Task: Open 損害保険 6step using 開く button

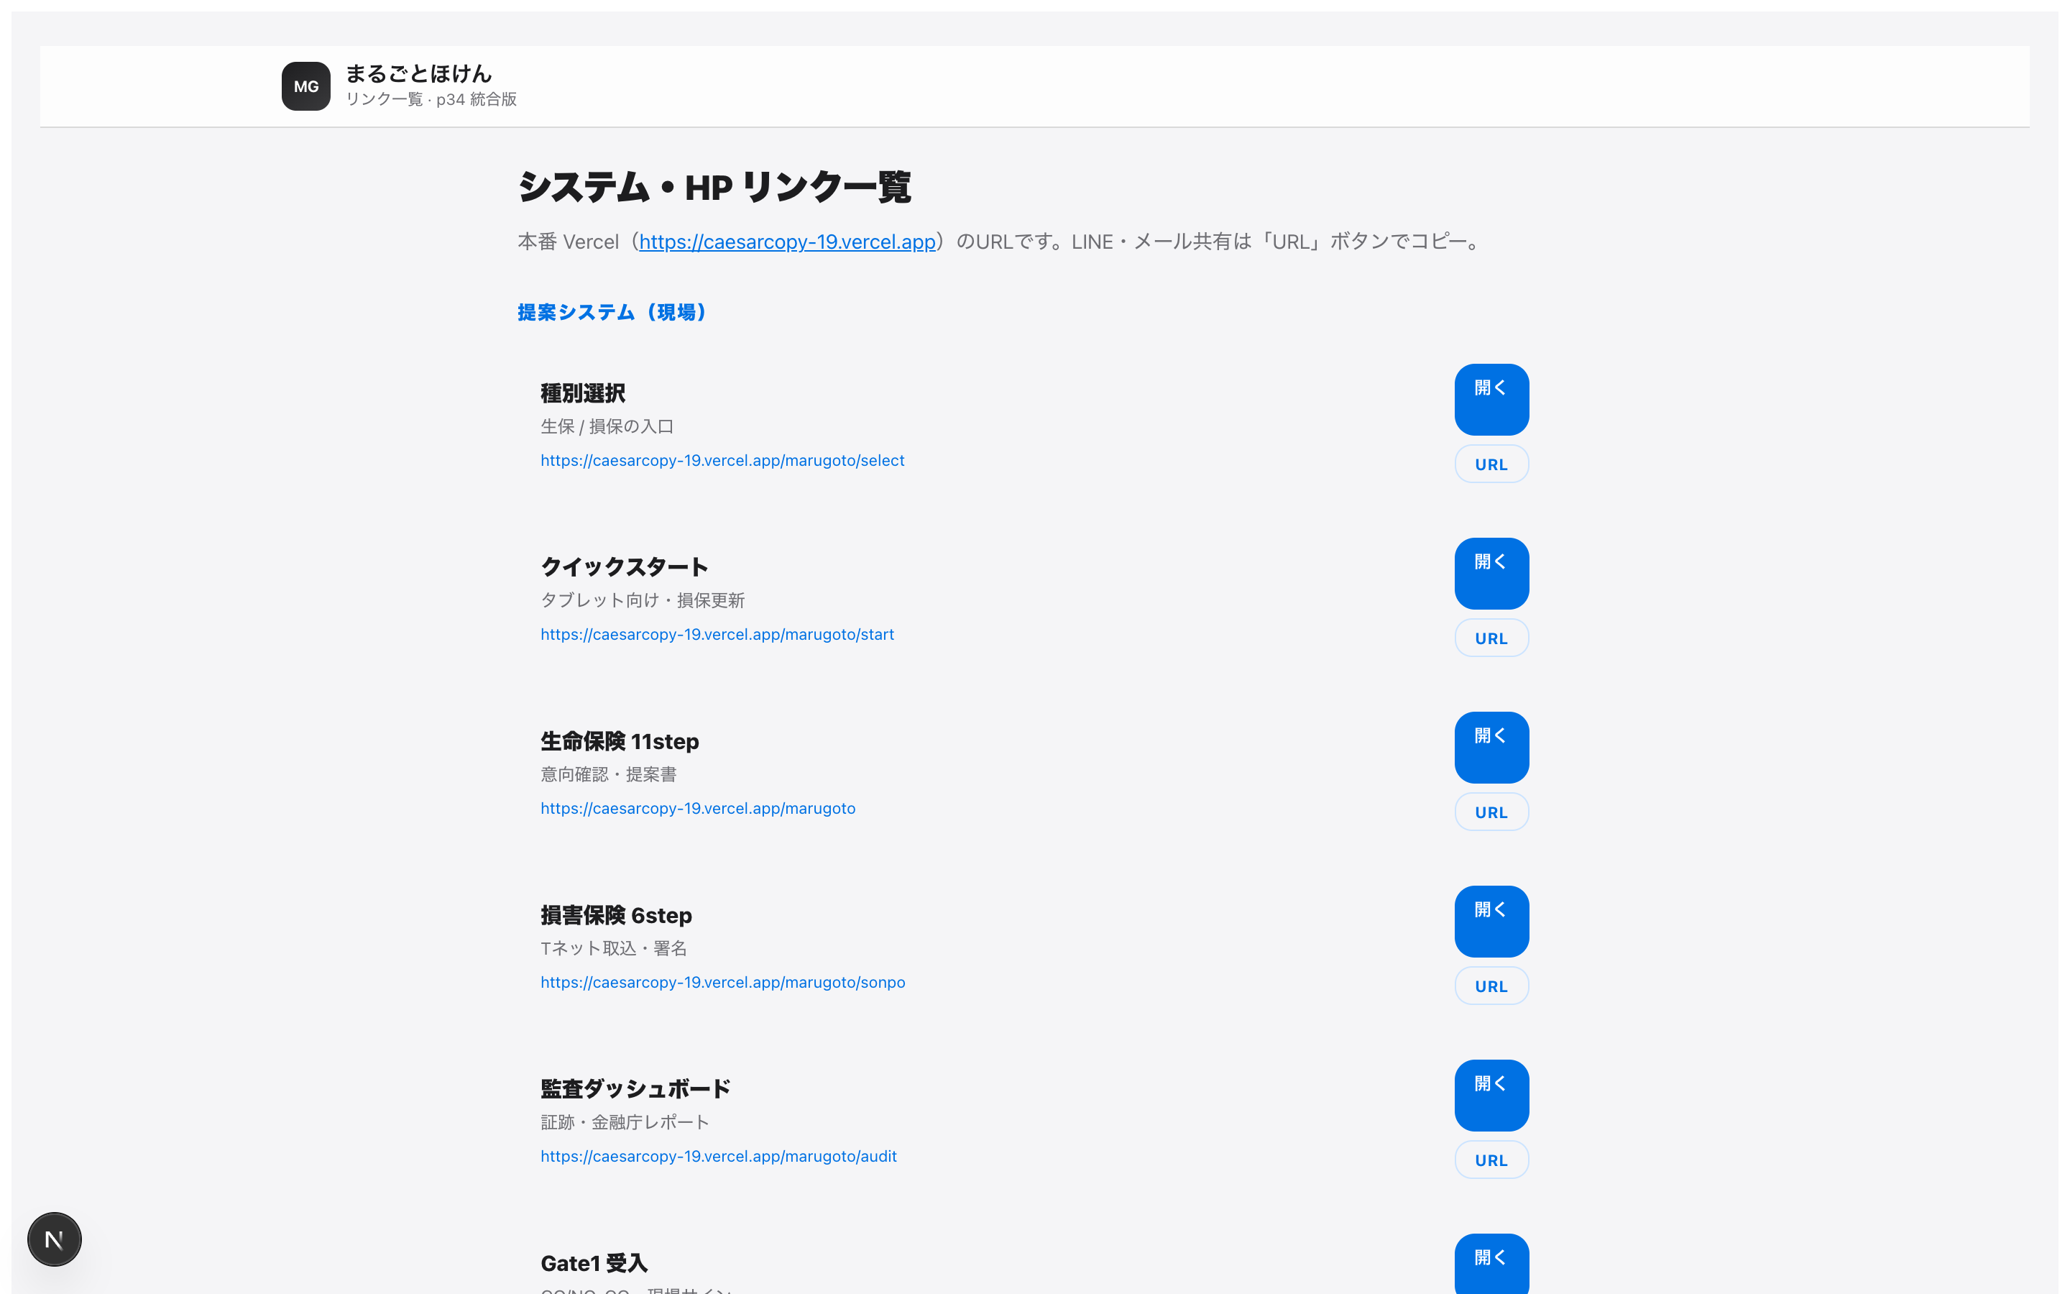Action: [1491, 921]
